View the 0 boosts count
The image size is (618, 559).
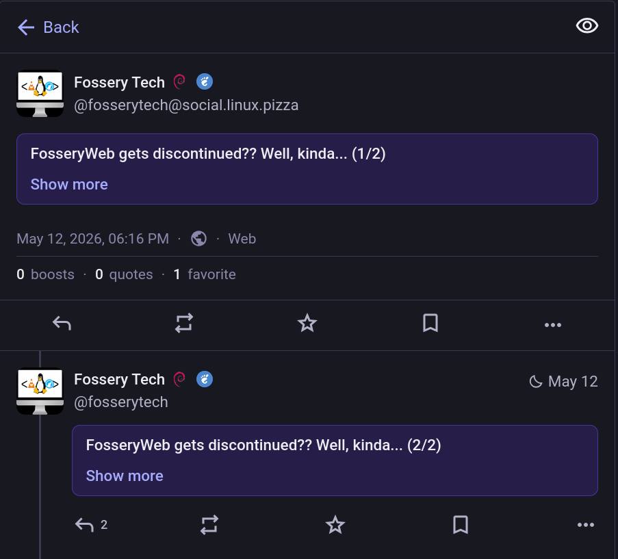(45, 274)
